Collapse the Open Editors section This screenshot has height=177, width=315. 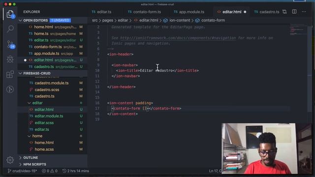click(x=20, y=20)
